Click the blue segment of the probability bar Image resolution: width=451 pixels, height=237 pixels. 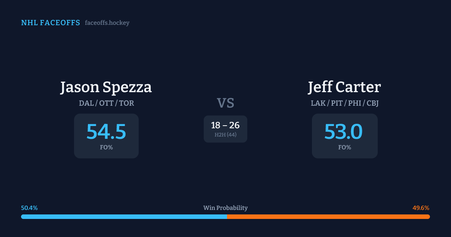tap(124, 217)
